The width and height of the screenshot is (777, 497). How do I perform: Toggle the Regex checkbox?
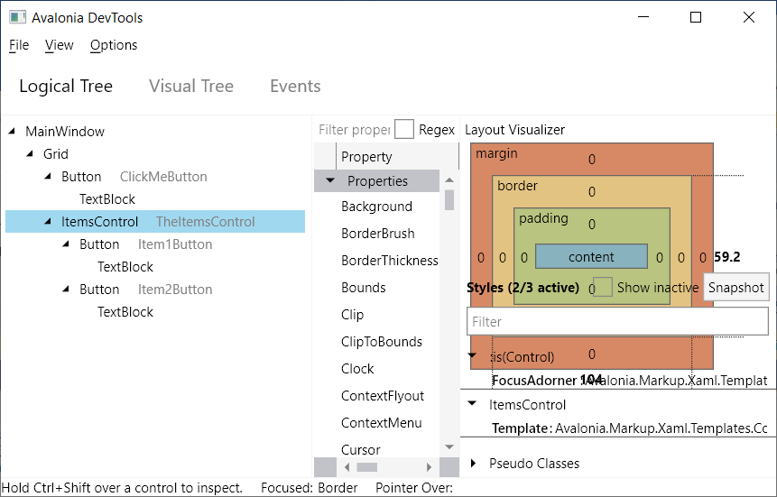(x=404, y=129)
